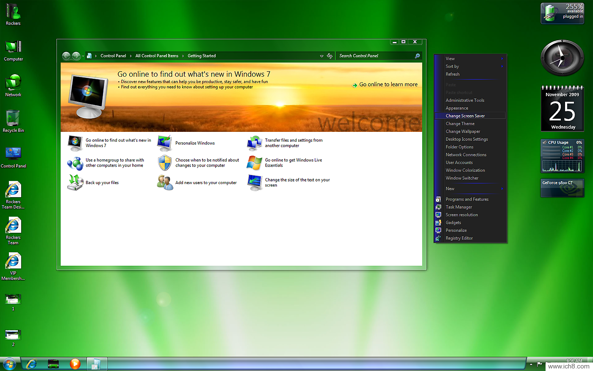Click the search magnifier icon

pyautogui.click(x=417, y=56)
